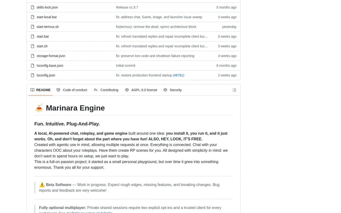
Task: Open the storage-format.json file
Action: tap(51, 56)
